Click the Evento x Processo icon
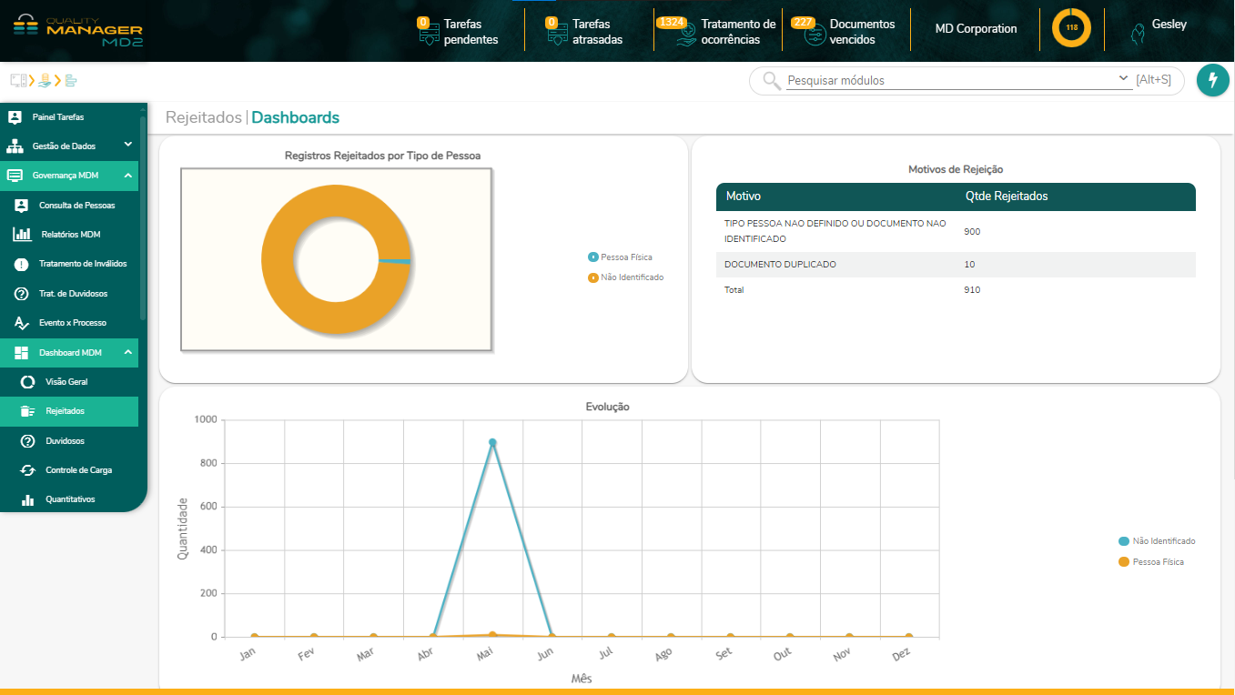This screenshot has height=695, width=1235. coord(22,323)
